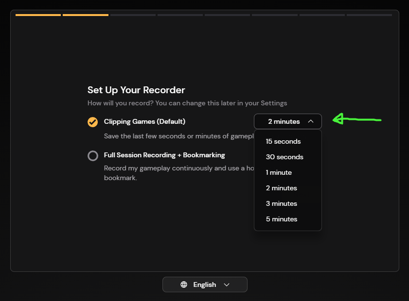
Task: Click the second onboarding progress segment
Action: pos(86,15)
